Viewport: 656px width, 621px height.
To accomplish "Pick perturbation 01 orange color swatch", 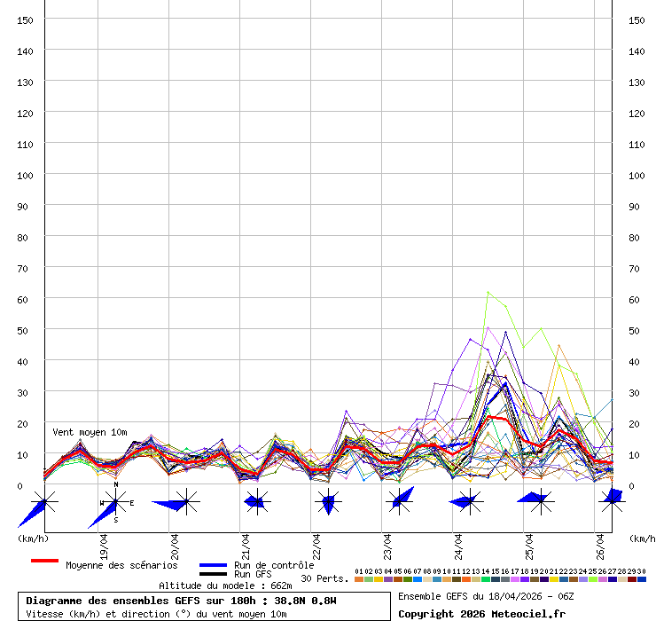I will pyautogui.click(x=359, y=579).
